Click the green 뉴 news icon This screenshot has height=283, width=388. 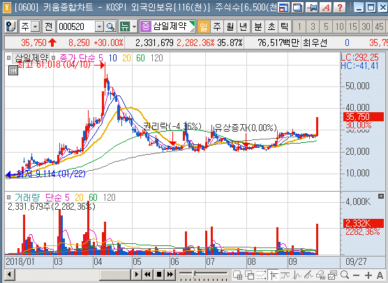tap(125, 26)
